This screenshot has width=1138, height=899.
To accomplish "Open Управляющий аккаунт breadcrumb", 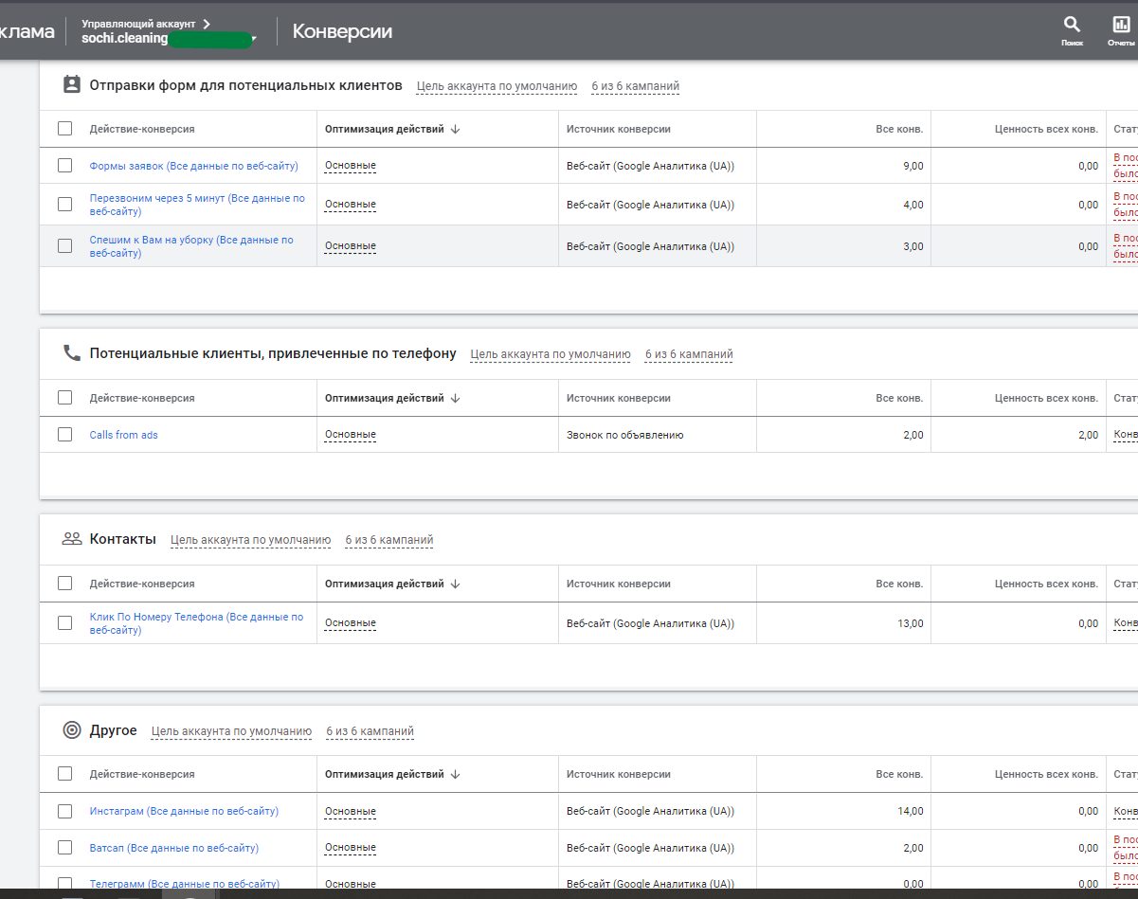I will click(x=146, y=23).
